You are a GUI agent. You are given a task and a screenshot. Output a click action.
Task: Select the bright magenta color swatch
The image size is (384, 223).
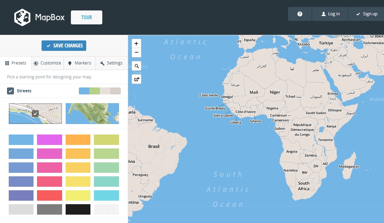tap(50, 140)
